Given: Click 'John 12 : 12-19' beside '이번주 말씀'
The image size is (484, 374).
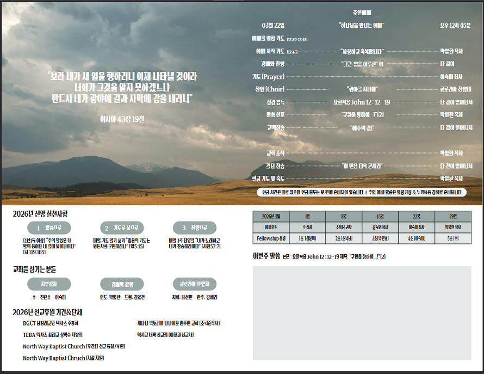Looking at the screenshot, I should coord(323,256).
